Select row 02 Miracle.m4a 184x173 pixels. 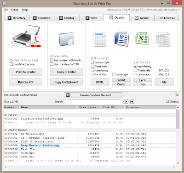tap(90, 134)
